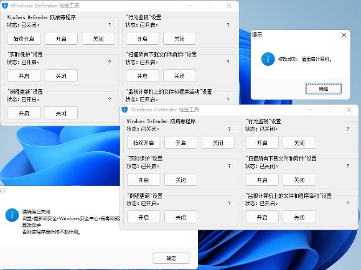Enable 监视计算机上的文件和程序活动 with 开启 in the front window
Viewport: 361px width, 270px height.
[x=262, y=217]
